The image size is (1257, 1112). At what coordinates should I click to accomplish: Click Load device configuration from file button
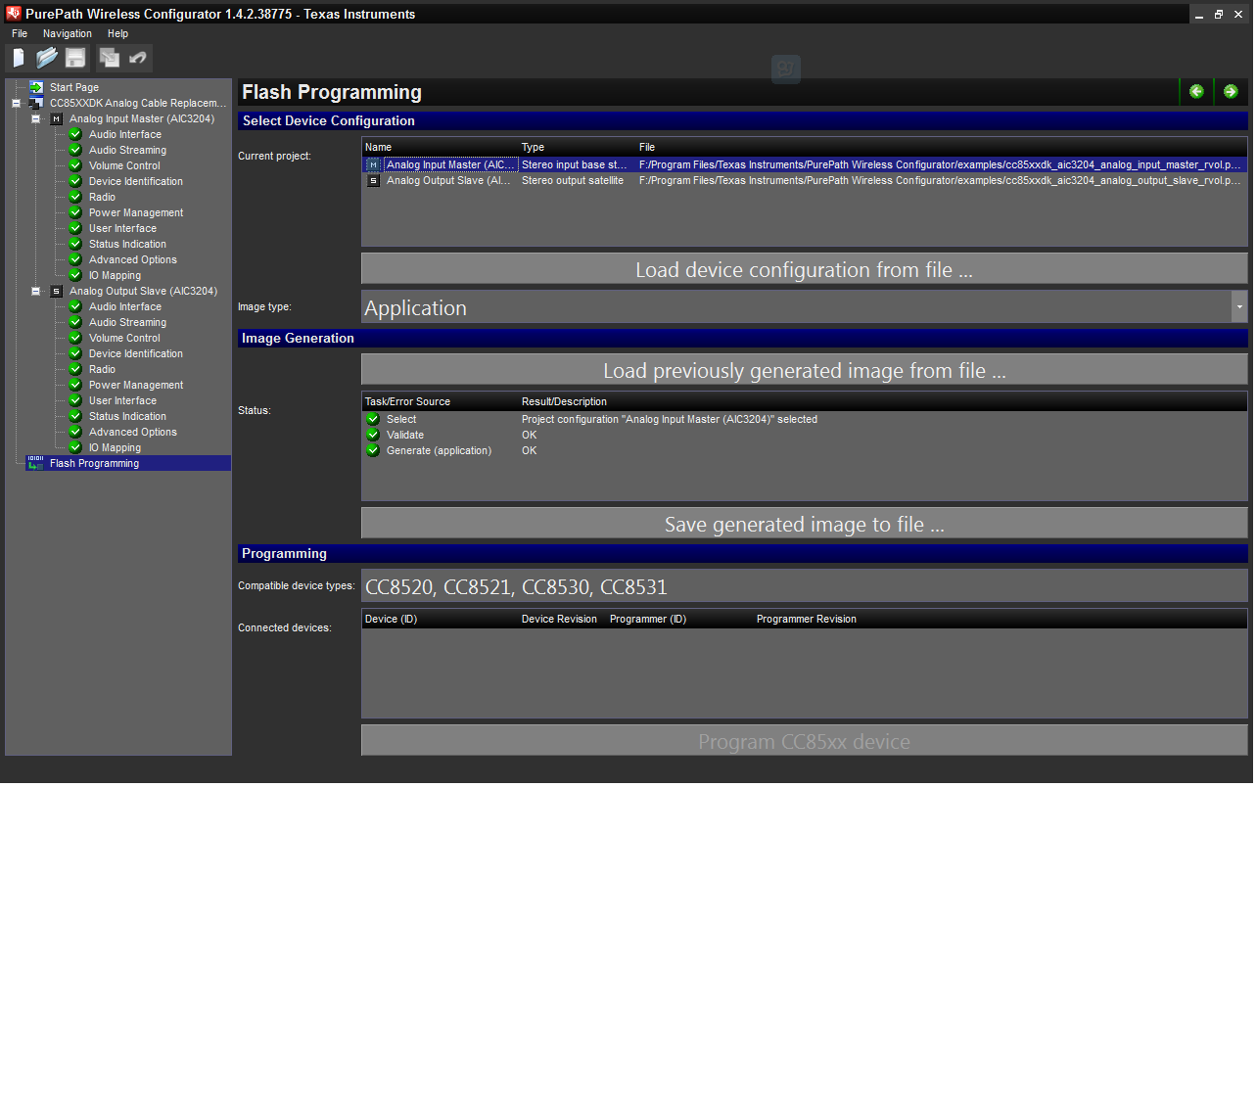[x=804, y=269]
